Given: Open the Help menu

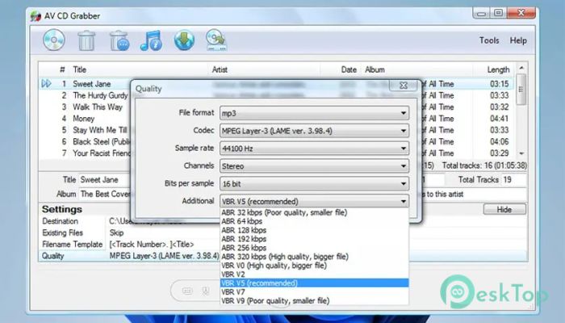Looking at the screenshot, I should (518, 40).
